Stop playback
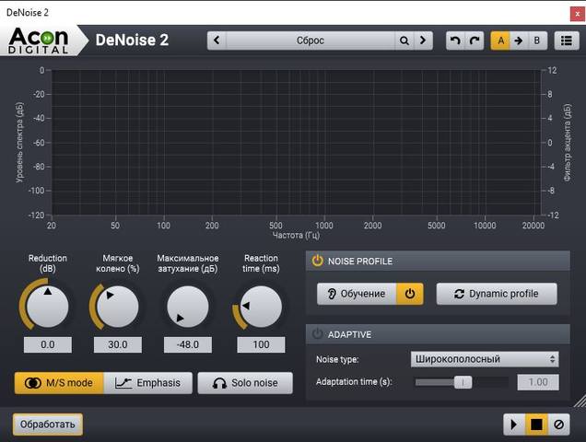The width and height of the screenshot is (586, 442). [x=536, y=425]
